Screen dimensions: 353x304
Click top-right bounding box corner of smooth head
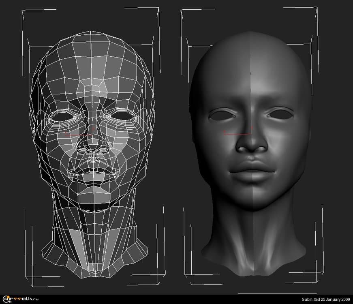[317, 9]
